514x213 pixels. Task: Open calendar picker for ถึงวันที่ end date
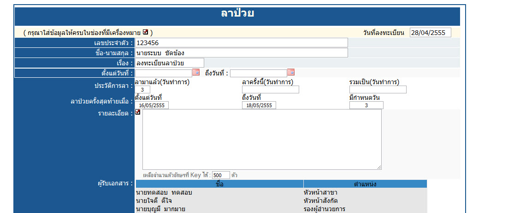click(291, 72)
